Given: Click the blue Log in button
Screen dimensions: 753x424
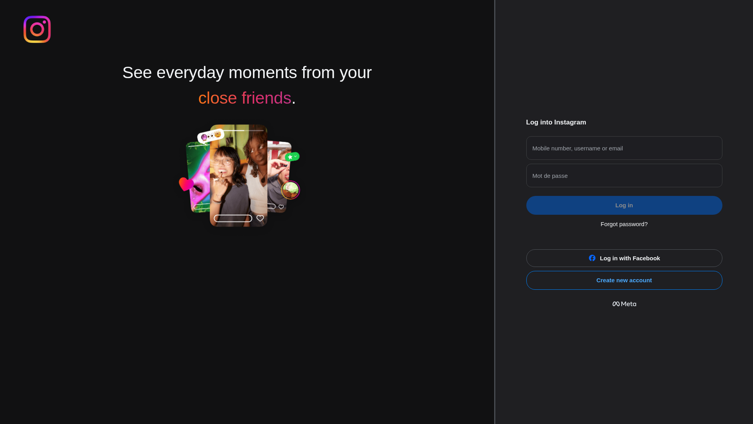Looking at the screenshot, I should click(624, 205).
